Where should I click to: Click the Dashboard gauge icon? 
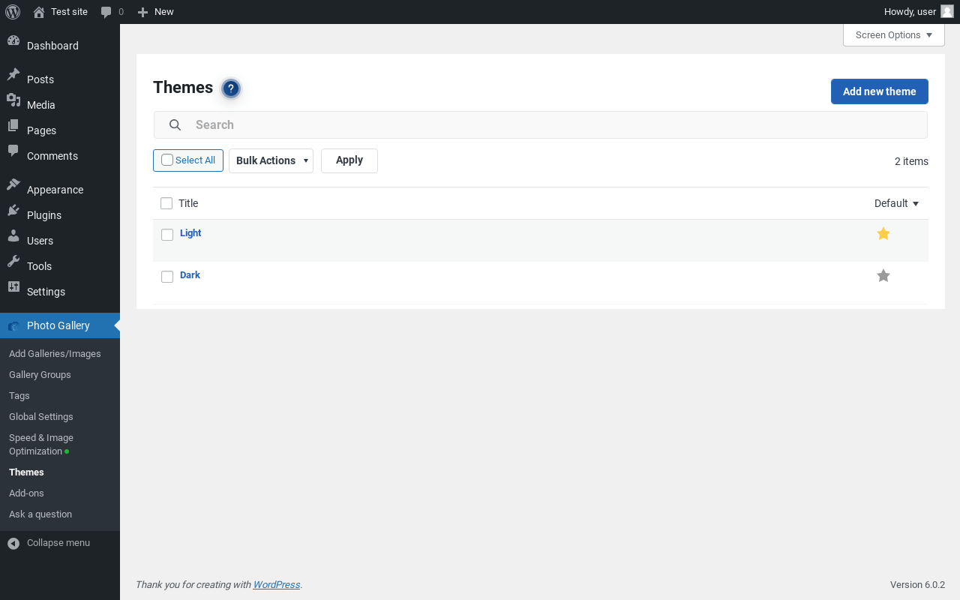pyautogui.click(x=13, y=42)
